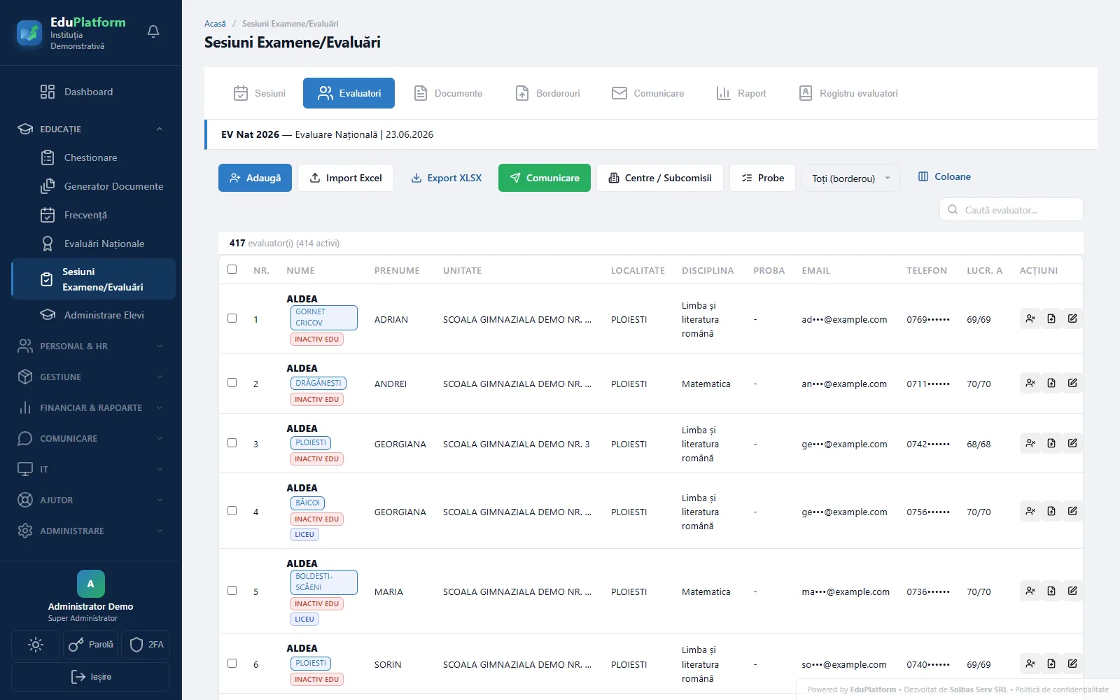Focus the Caută evaluator search field
Viewport: 1120px width, 700px height.
click(1011, 209)
